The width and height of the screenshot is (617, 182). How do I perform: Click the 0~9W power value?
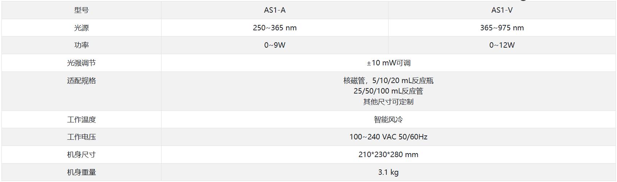[274, 45]
